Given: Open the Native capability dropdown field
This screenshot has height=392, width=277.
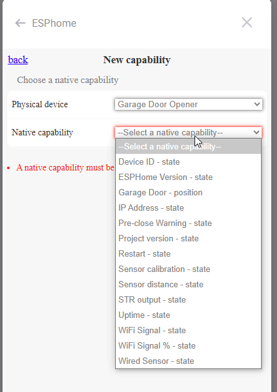Looking at the screenshot, I should (189, 132).
